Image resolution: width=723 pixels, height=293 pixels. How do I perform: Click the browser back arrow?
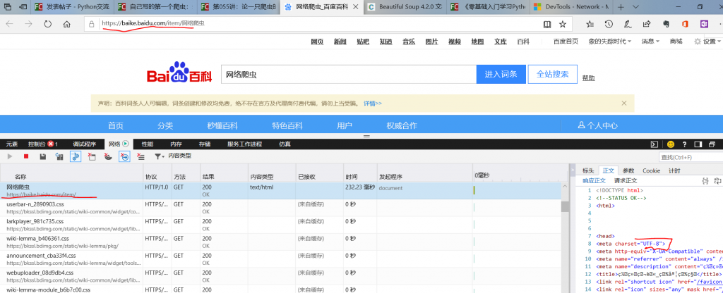coord(9,24)
